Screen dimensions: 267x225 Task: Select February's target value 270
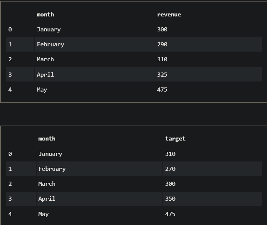point(170,169)
